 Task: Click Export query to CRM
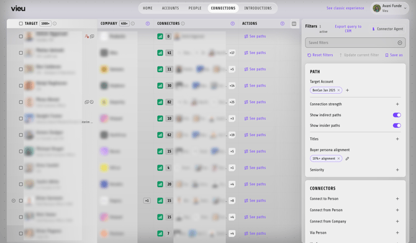[x=348, y=29]
